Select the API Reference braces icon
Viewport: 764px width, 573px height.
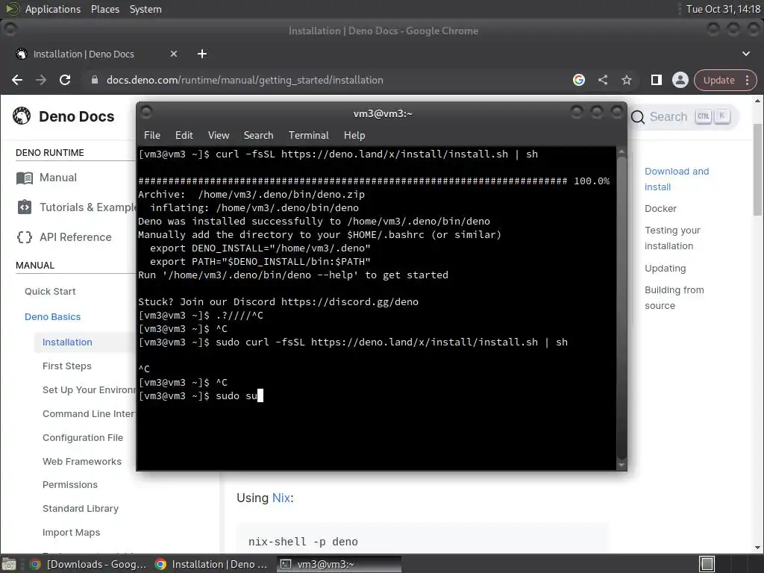click(x=25, y=237)
